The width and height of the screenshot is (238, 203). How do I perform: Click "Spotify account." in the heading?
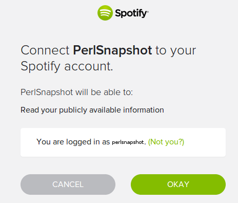(x=67, y=66)
